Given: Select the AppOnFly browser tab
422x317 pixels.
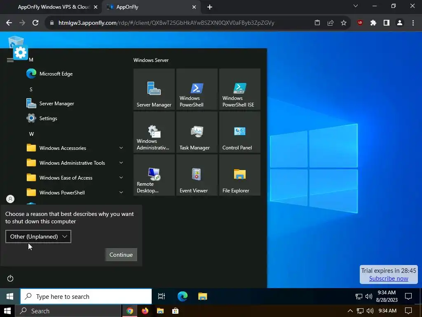Looking at the screenshot, I should tap(151, 7).
